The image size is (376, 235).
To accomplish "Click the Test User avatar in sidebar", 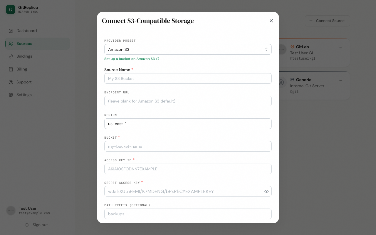I will (x=11, y=210).
